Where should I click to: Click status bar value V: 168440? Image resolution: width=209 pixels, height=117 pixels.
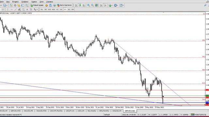tap(184, 115)
